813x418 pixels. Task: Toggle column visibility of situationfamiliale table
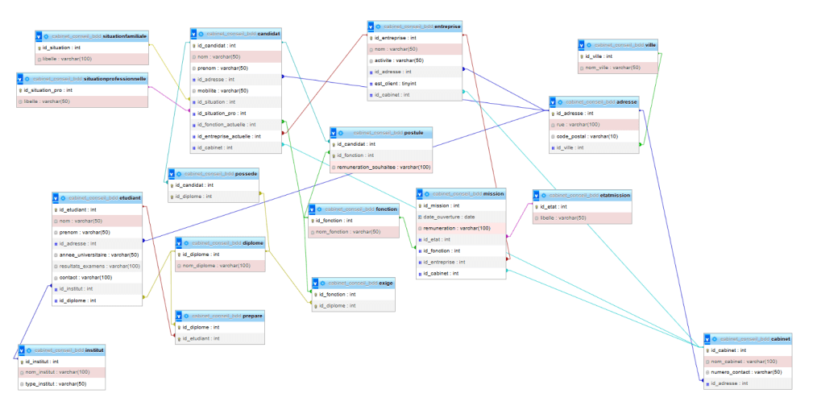39,36
